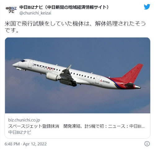
Task: Open the tweet info circle icon
Action: click(x=147, y=144)
